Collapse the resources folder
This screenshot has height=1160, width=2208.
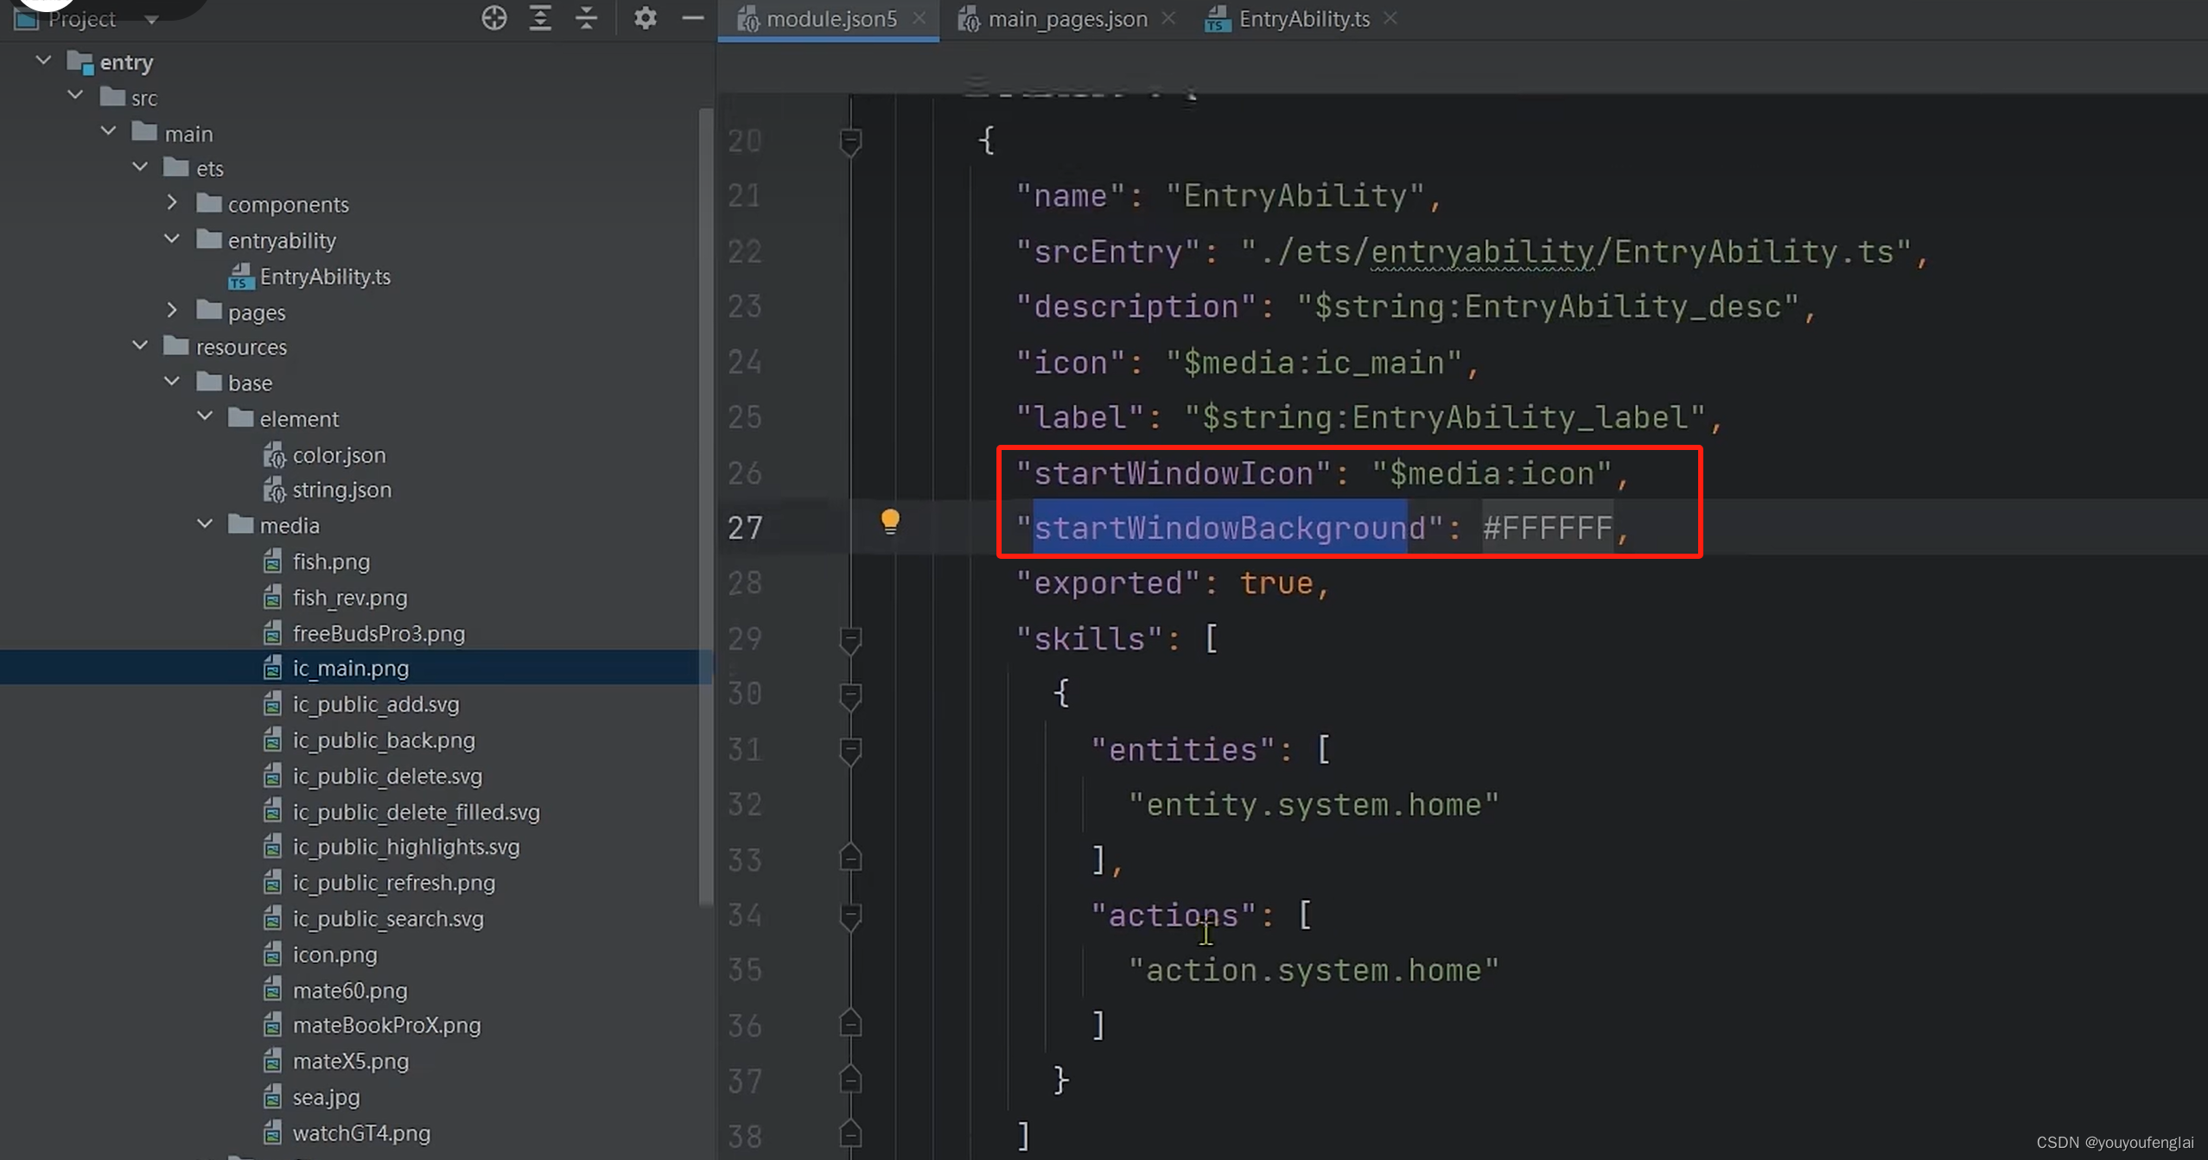click(x=140, y=345)
